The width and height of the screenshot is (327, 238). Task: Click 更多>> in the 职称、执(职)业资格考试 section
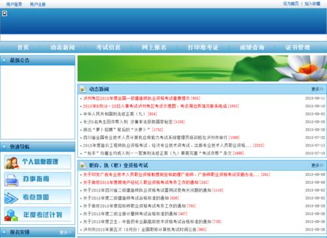coord(317,165)
